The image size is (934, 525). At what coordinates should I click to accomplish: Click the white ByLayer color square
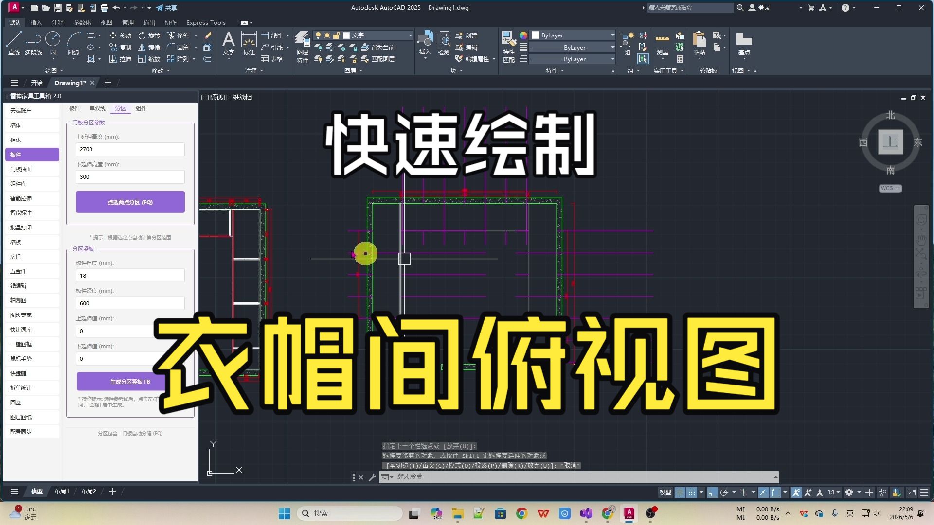point(536,35)
